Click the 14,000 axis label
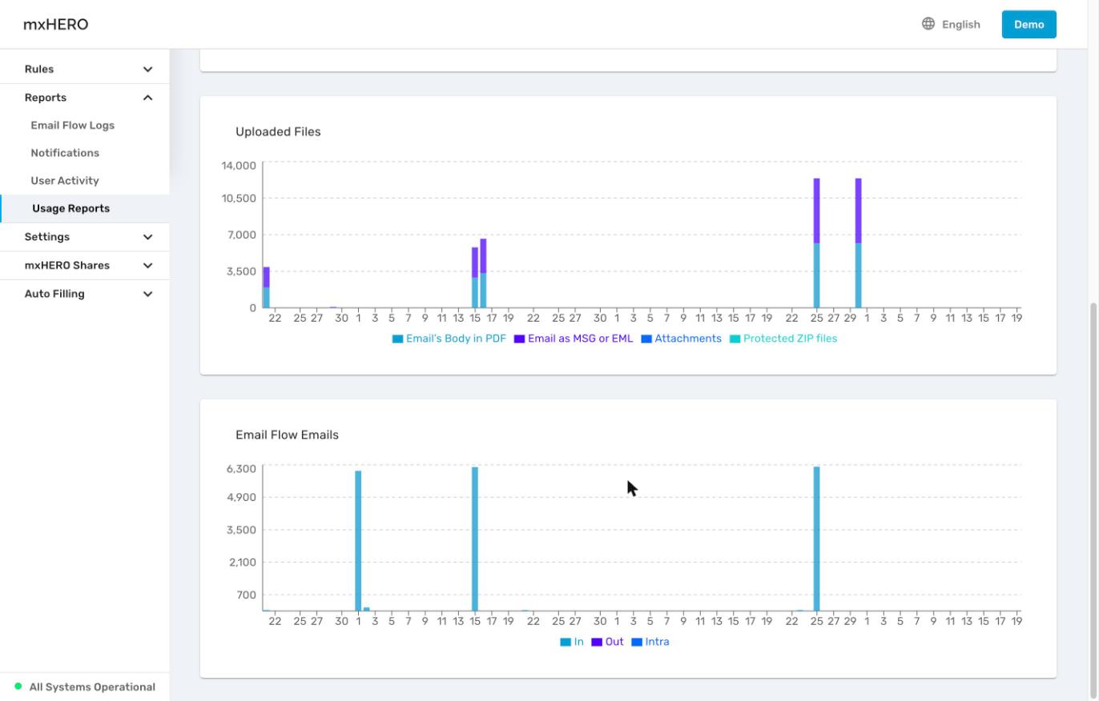 point(239,166)
